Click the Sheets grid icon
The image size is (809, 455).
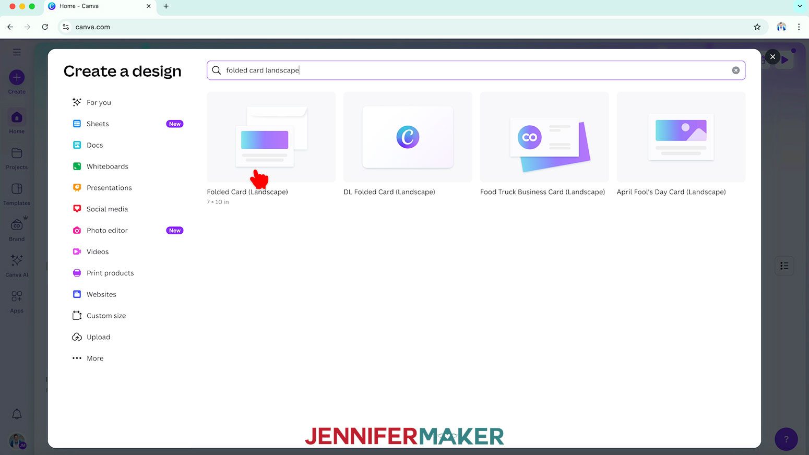point(77,124)
